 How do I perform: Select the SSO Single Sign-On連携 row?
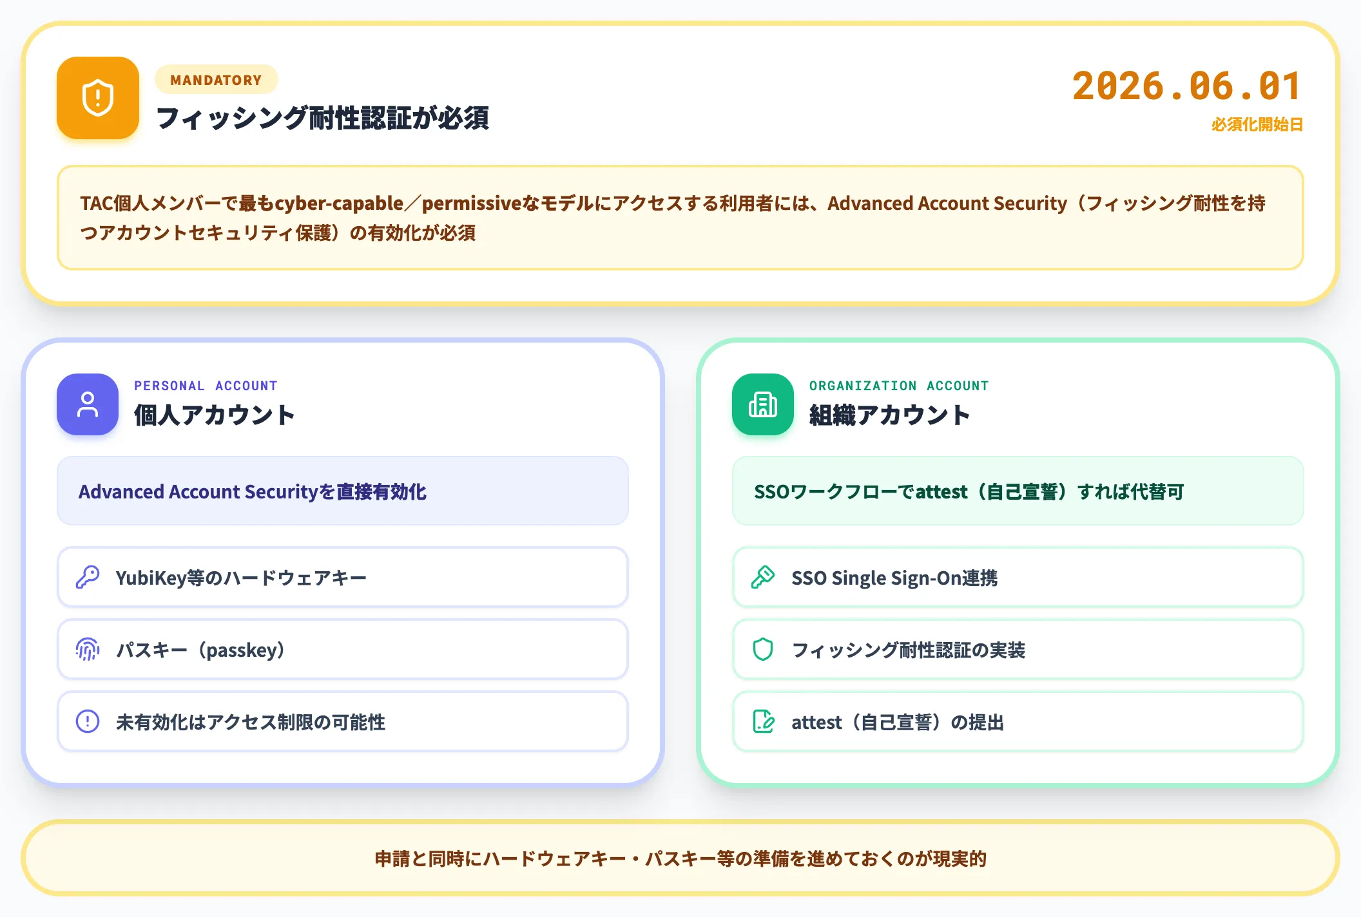click(1018, 578)
